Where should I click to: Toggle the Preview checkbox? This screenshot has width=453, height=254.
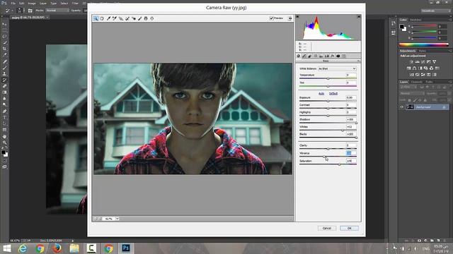click(272, 18)
